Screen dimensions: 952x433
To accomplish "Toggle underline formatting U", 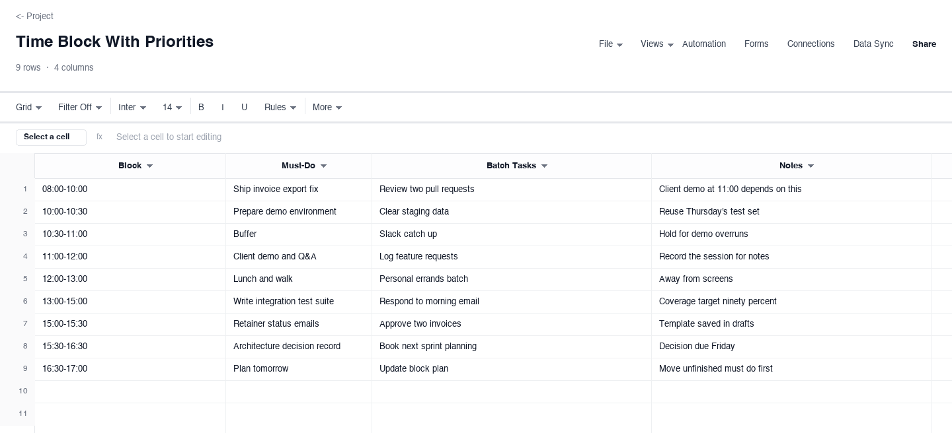I will coord(244,108).
